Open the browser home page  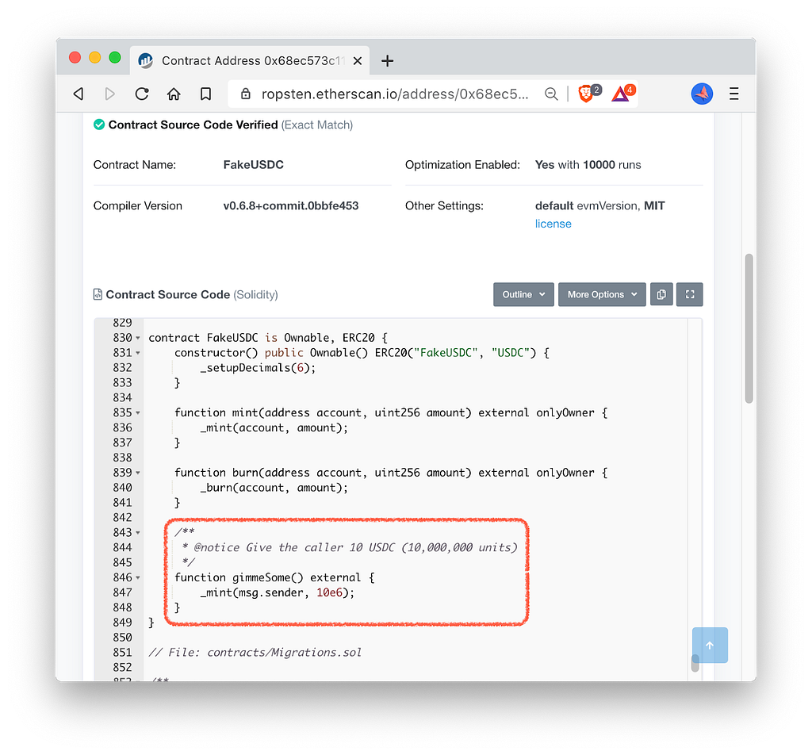(x=174, y=94)
